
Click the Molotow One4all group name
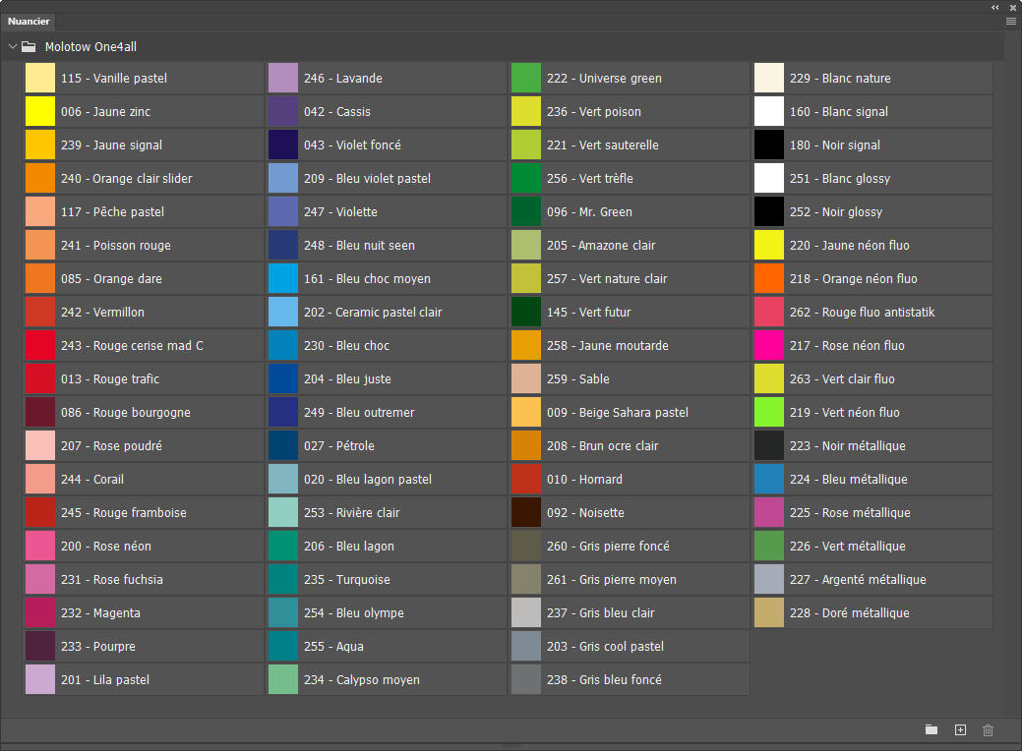[x=90, y=47]
